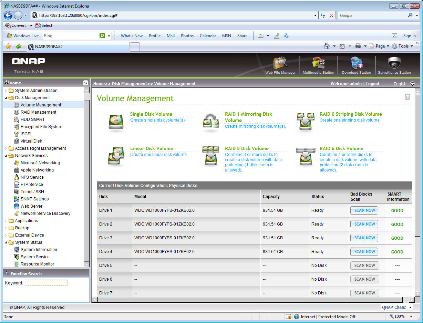Click RAID 0 Striping disk icon
The height and width of the screenshot is (323, 423).
[306, 122]
